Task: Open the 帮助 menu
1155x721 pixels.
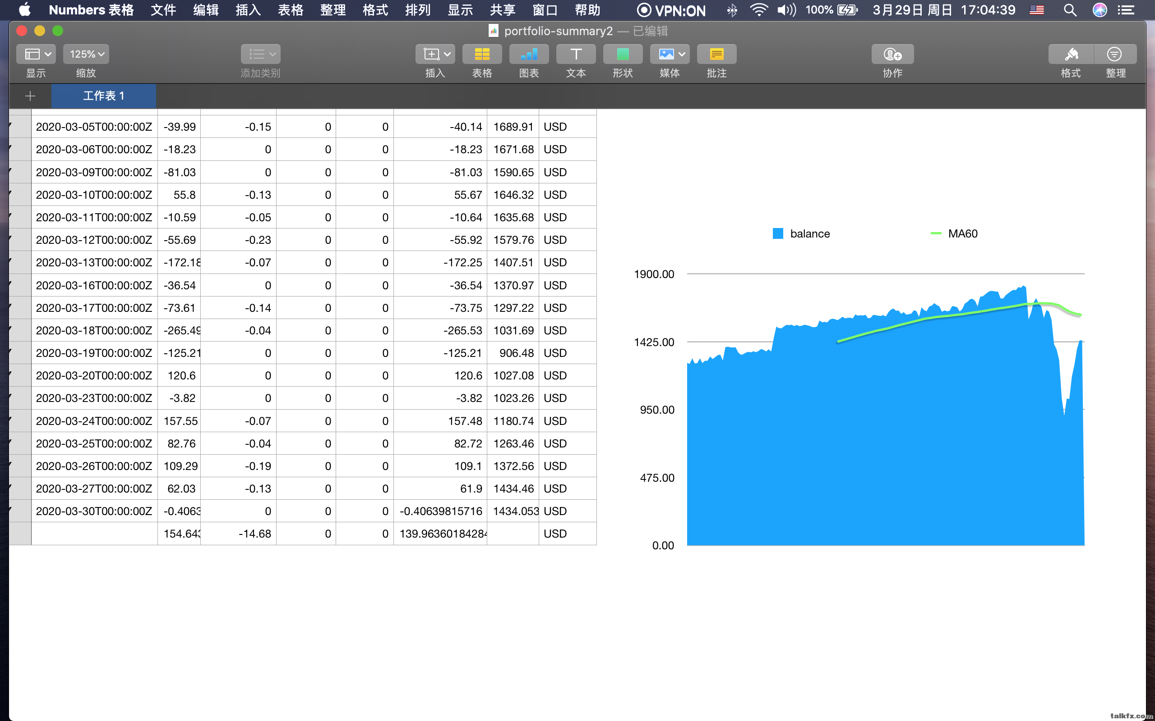Action: click(x=587, y=10)
